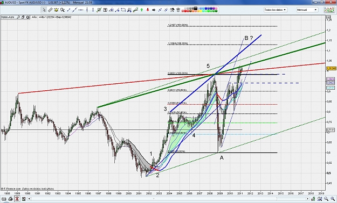Click the blue crossed-lines tool
Viewport: 337px width, 203px height.
(x=160, y=10)
